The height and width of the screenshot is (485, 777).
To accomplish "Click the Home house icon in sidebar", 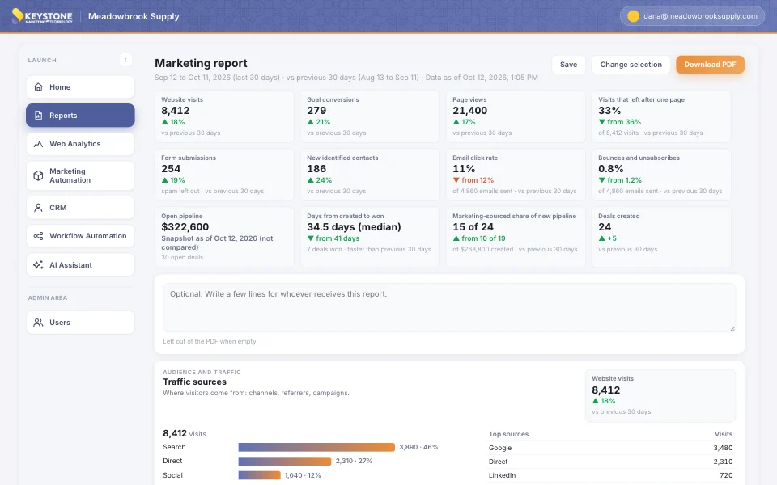I will point(38,87).
